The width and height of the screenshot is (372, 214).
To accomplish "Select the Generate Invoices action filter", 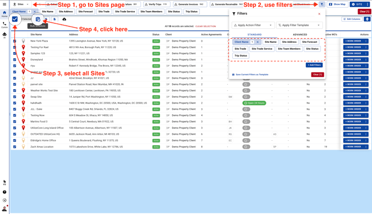I will (190, 4).
